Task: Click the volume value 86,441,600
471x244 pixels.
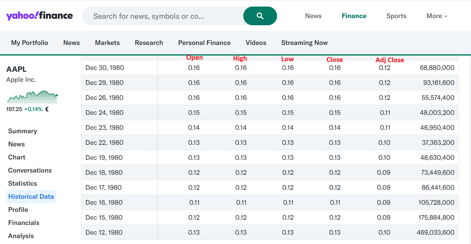Action: coord(438,188)
